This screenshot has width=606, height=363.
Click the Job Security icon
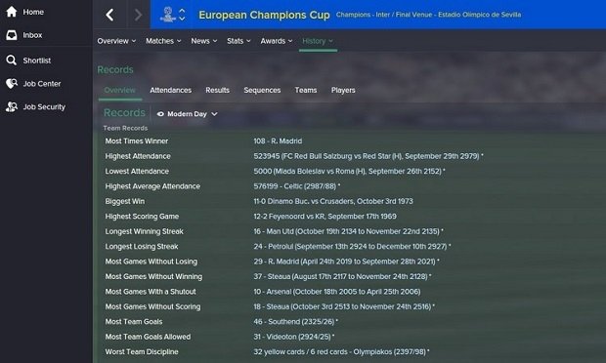[12, 107]
